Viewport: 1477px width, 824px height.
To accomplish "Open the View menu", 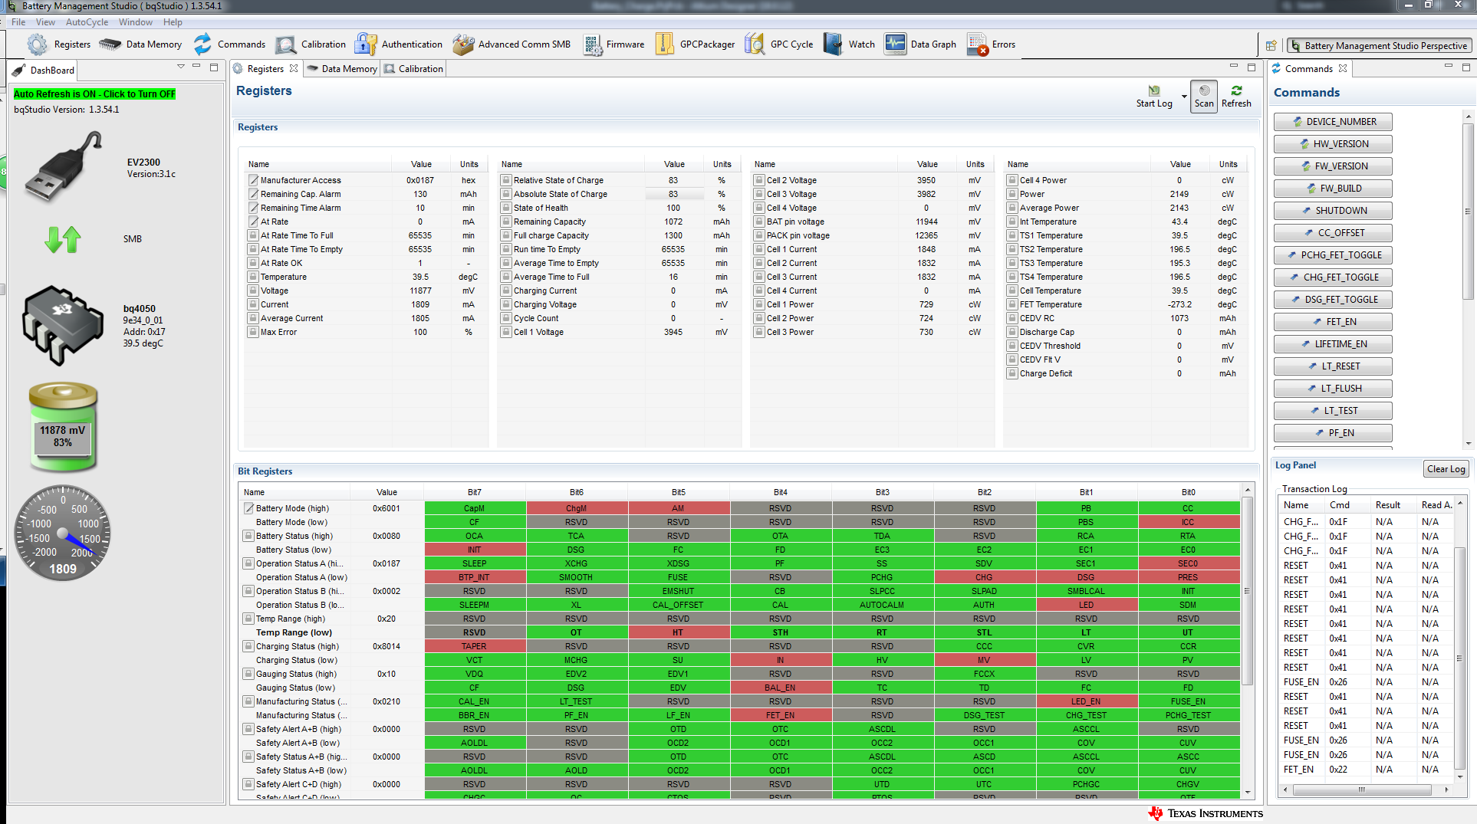I will [45, 22].
